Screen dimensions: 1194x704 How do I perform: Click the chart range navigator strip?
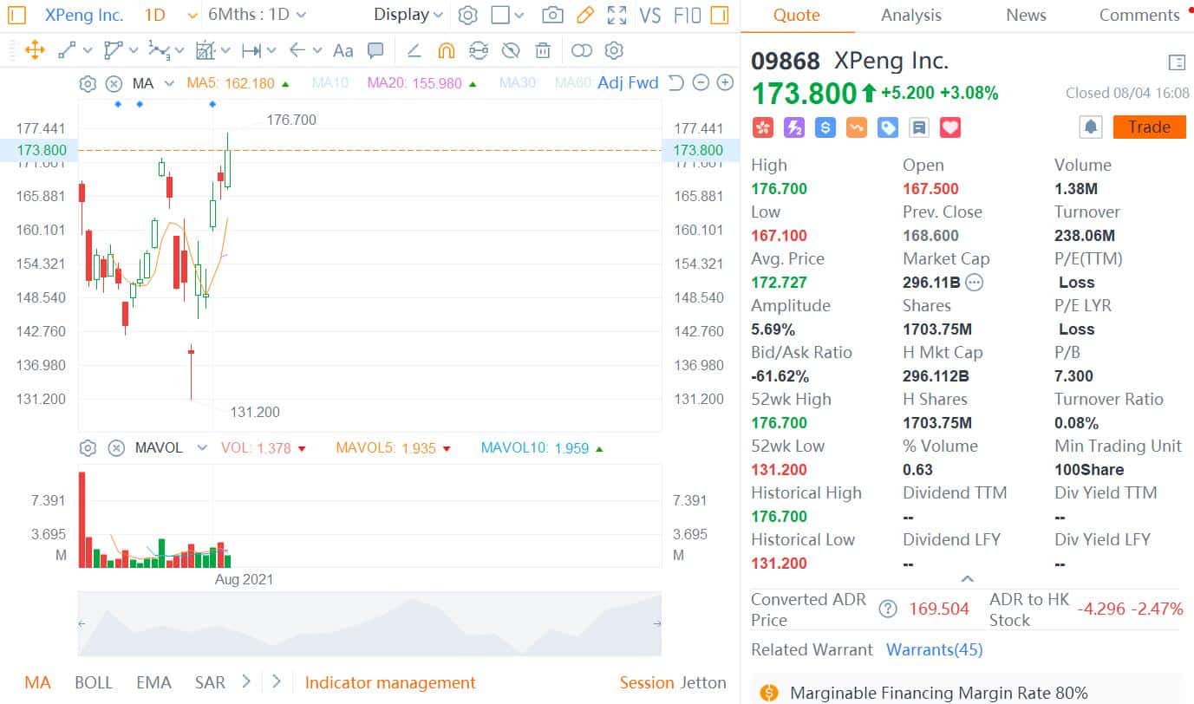[369, 623]
